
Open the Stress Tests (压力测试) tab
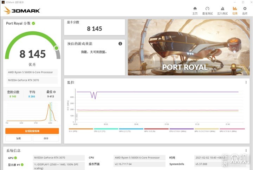(222, 11)
